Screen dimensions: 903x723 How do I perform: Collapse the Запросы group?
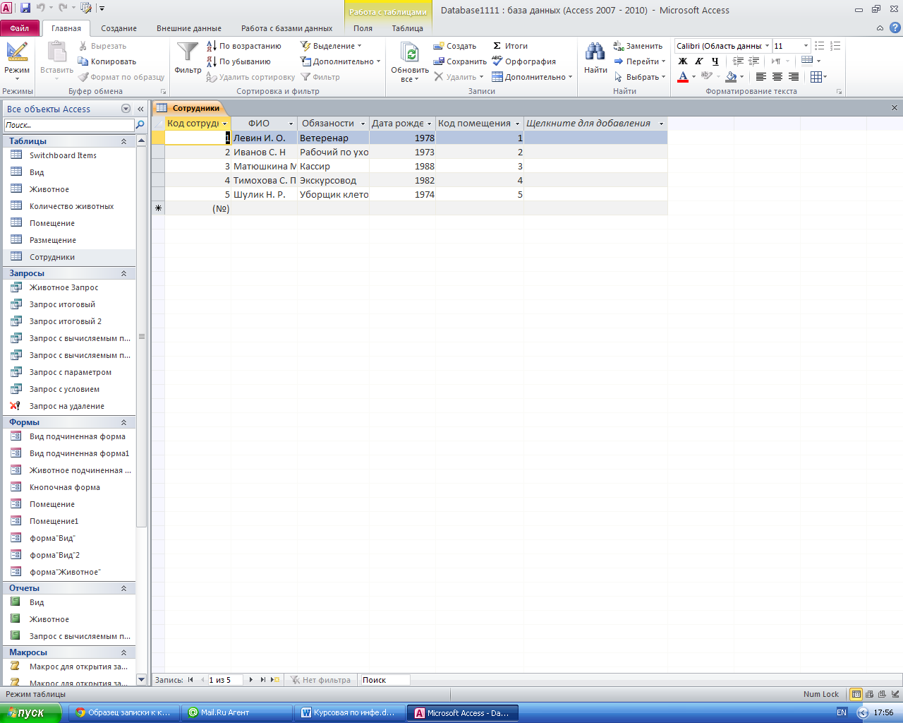[124, 273]
